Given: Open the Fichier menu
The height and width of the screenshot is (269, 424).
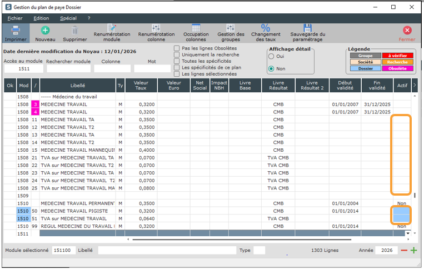Looking at the screenshot, I should [x=15, y=18].
